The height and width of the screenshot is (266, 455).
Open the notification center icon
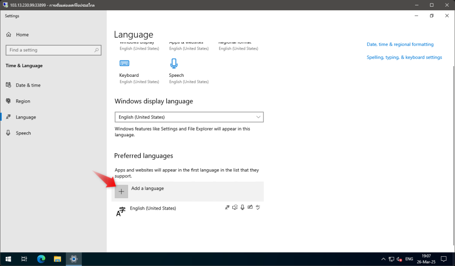(x=444, y=259)
